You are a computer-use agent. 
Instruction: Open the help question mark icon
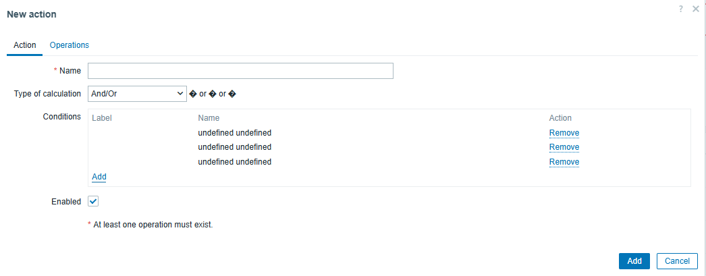click(x=681, y=9)
